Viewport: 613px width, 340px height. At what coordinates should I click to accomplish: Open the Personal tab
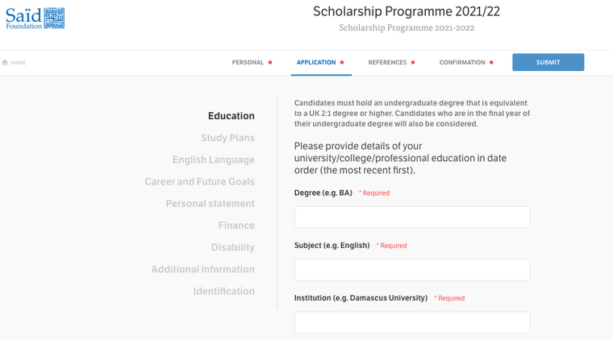(x=248, y=62)
